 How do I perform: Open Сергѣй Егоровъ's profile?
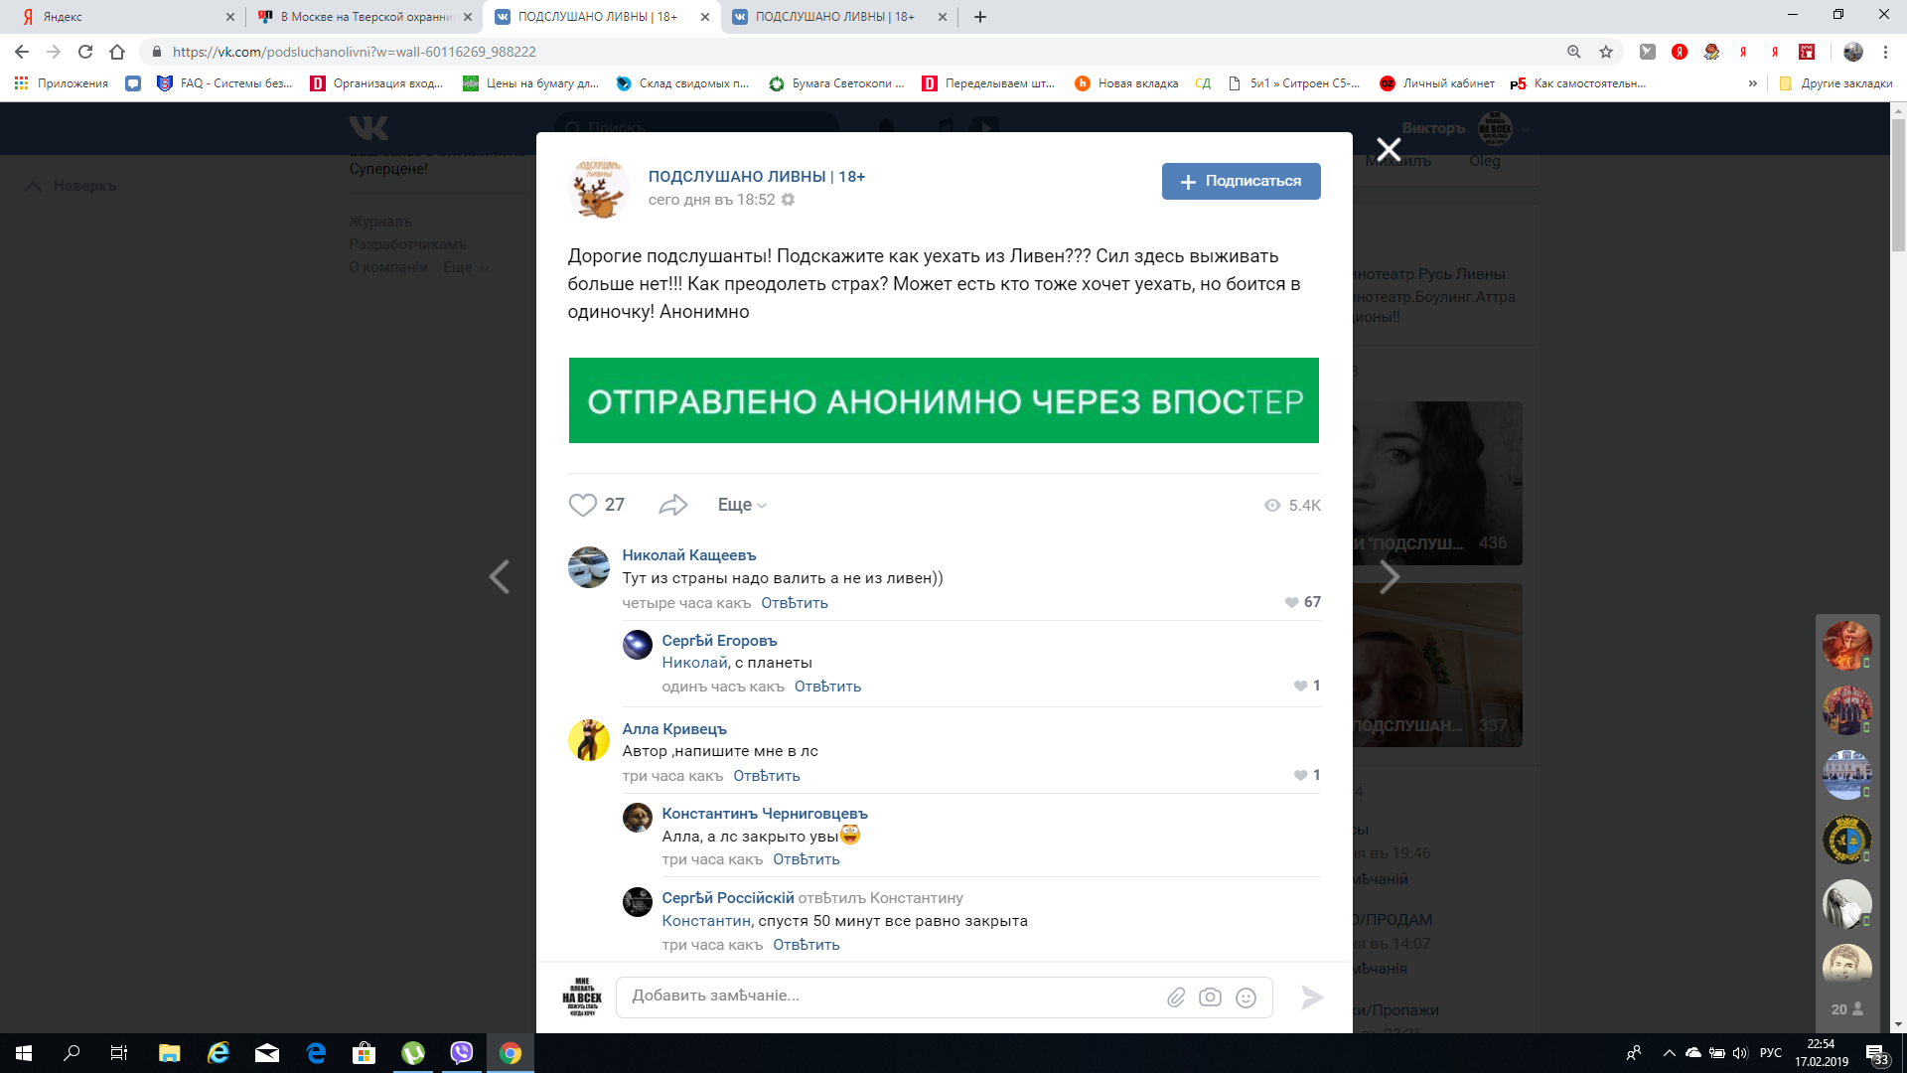(719, 641)
